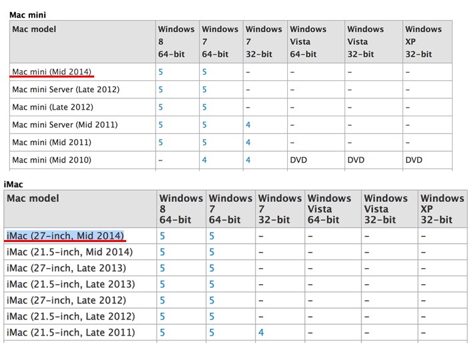Click the iMac section heading
The width and height of the screenshot is (470, 343).
coord(13,185)
